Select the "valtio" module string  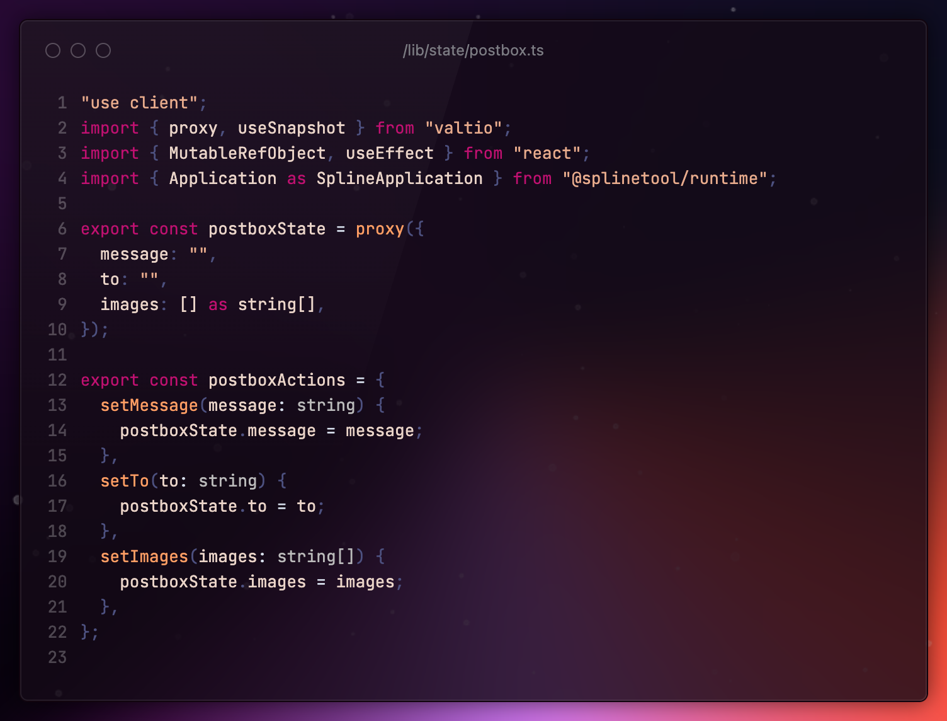click(463, 128)
